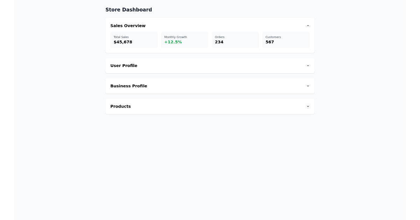Open the Products panel

[210, 106]
